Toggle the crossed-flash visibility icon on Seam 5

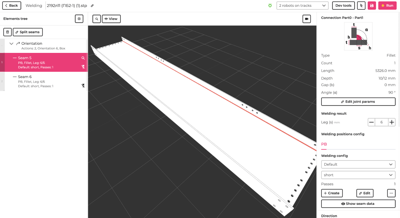click(83, 67)
